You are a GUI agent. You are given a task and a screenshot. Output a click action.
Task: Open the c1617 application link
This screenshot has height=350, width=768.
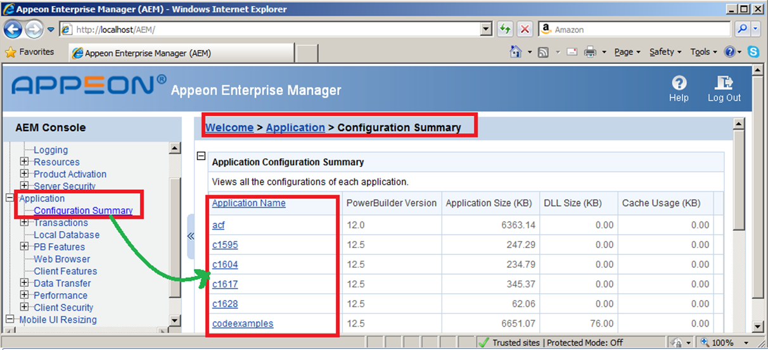(x=225, y=284)
